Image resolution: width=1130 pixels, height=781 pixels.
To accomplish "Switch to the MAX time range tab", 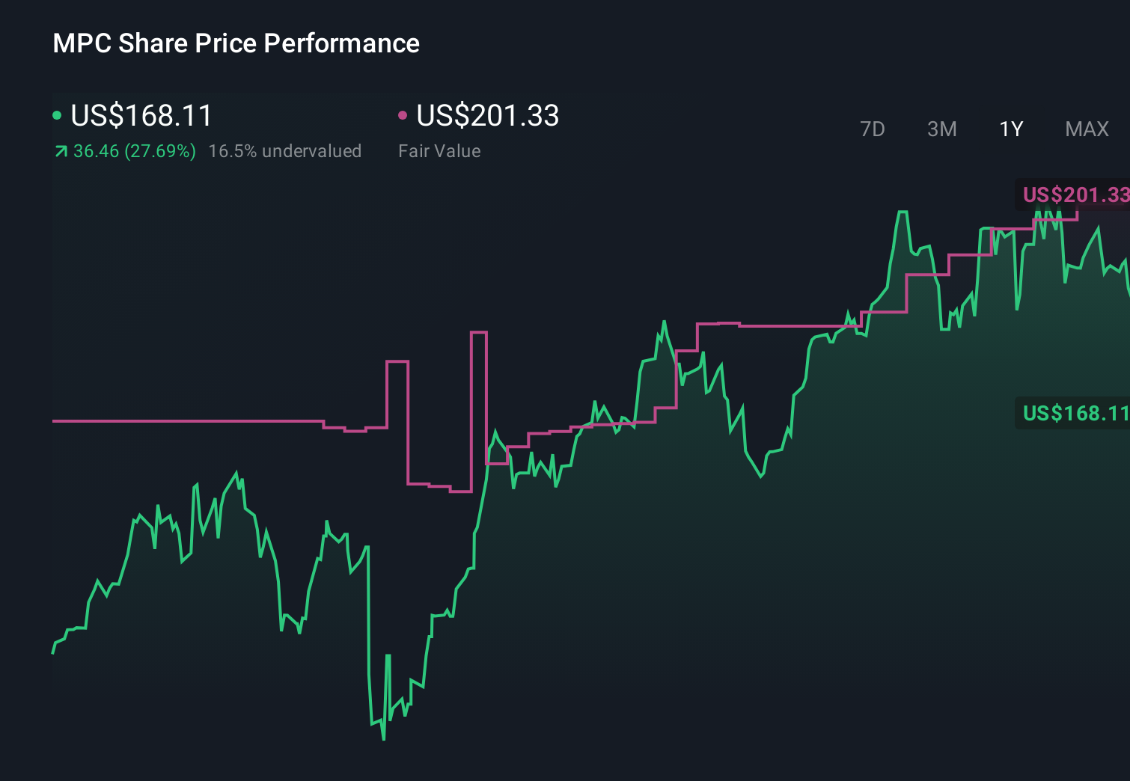I will point(1087,129).
